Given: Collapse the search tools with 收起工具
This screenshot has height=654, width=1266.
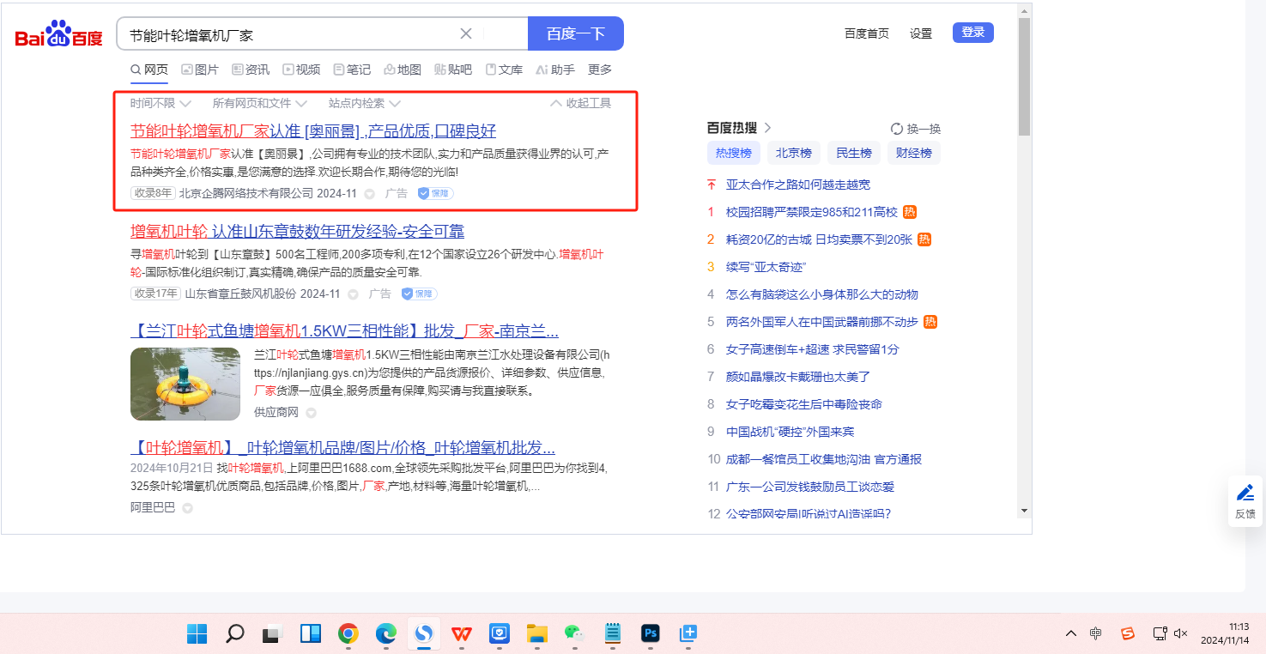Looking at the screenshot, I should (x=580, y=103).
